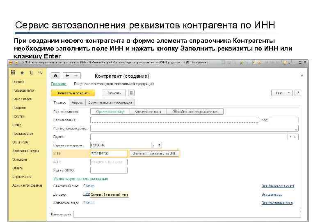The image size is (320, 222).
Task: Open the Производство section in sidebar
Action: coord(23,134)
